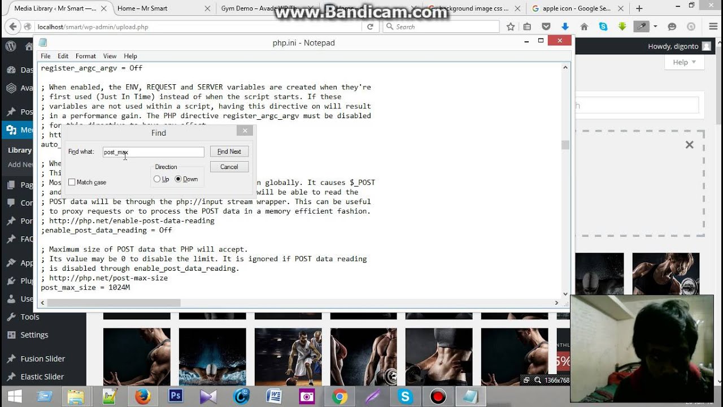Open the eyedropper extension dropdown arrow
The width and height of the screenshot is (723, 407).
pos(655,27)
